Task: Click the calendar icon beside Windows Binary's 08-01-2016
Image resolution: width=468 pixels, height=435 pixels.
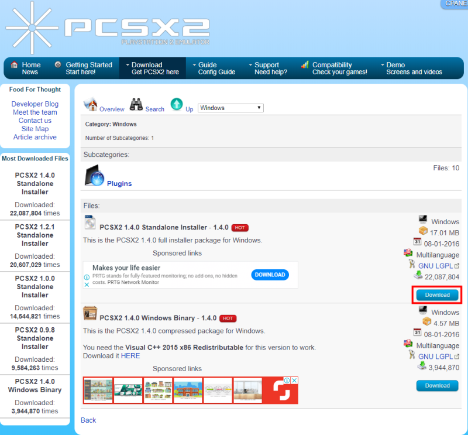Action: 417,332
